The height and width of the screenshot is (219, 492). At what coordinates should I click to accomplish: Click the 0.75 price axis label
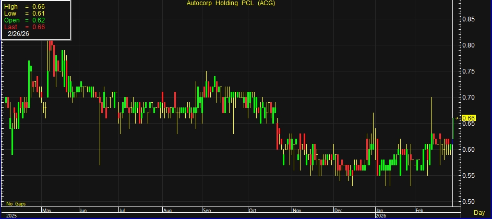pos(468,71)
